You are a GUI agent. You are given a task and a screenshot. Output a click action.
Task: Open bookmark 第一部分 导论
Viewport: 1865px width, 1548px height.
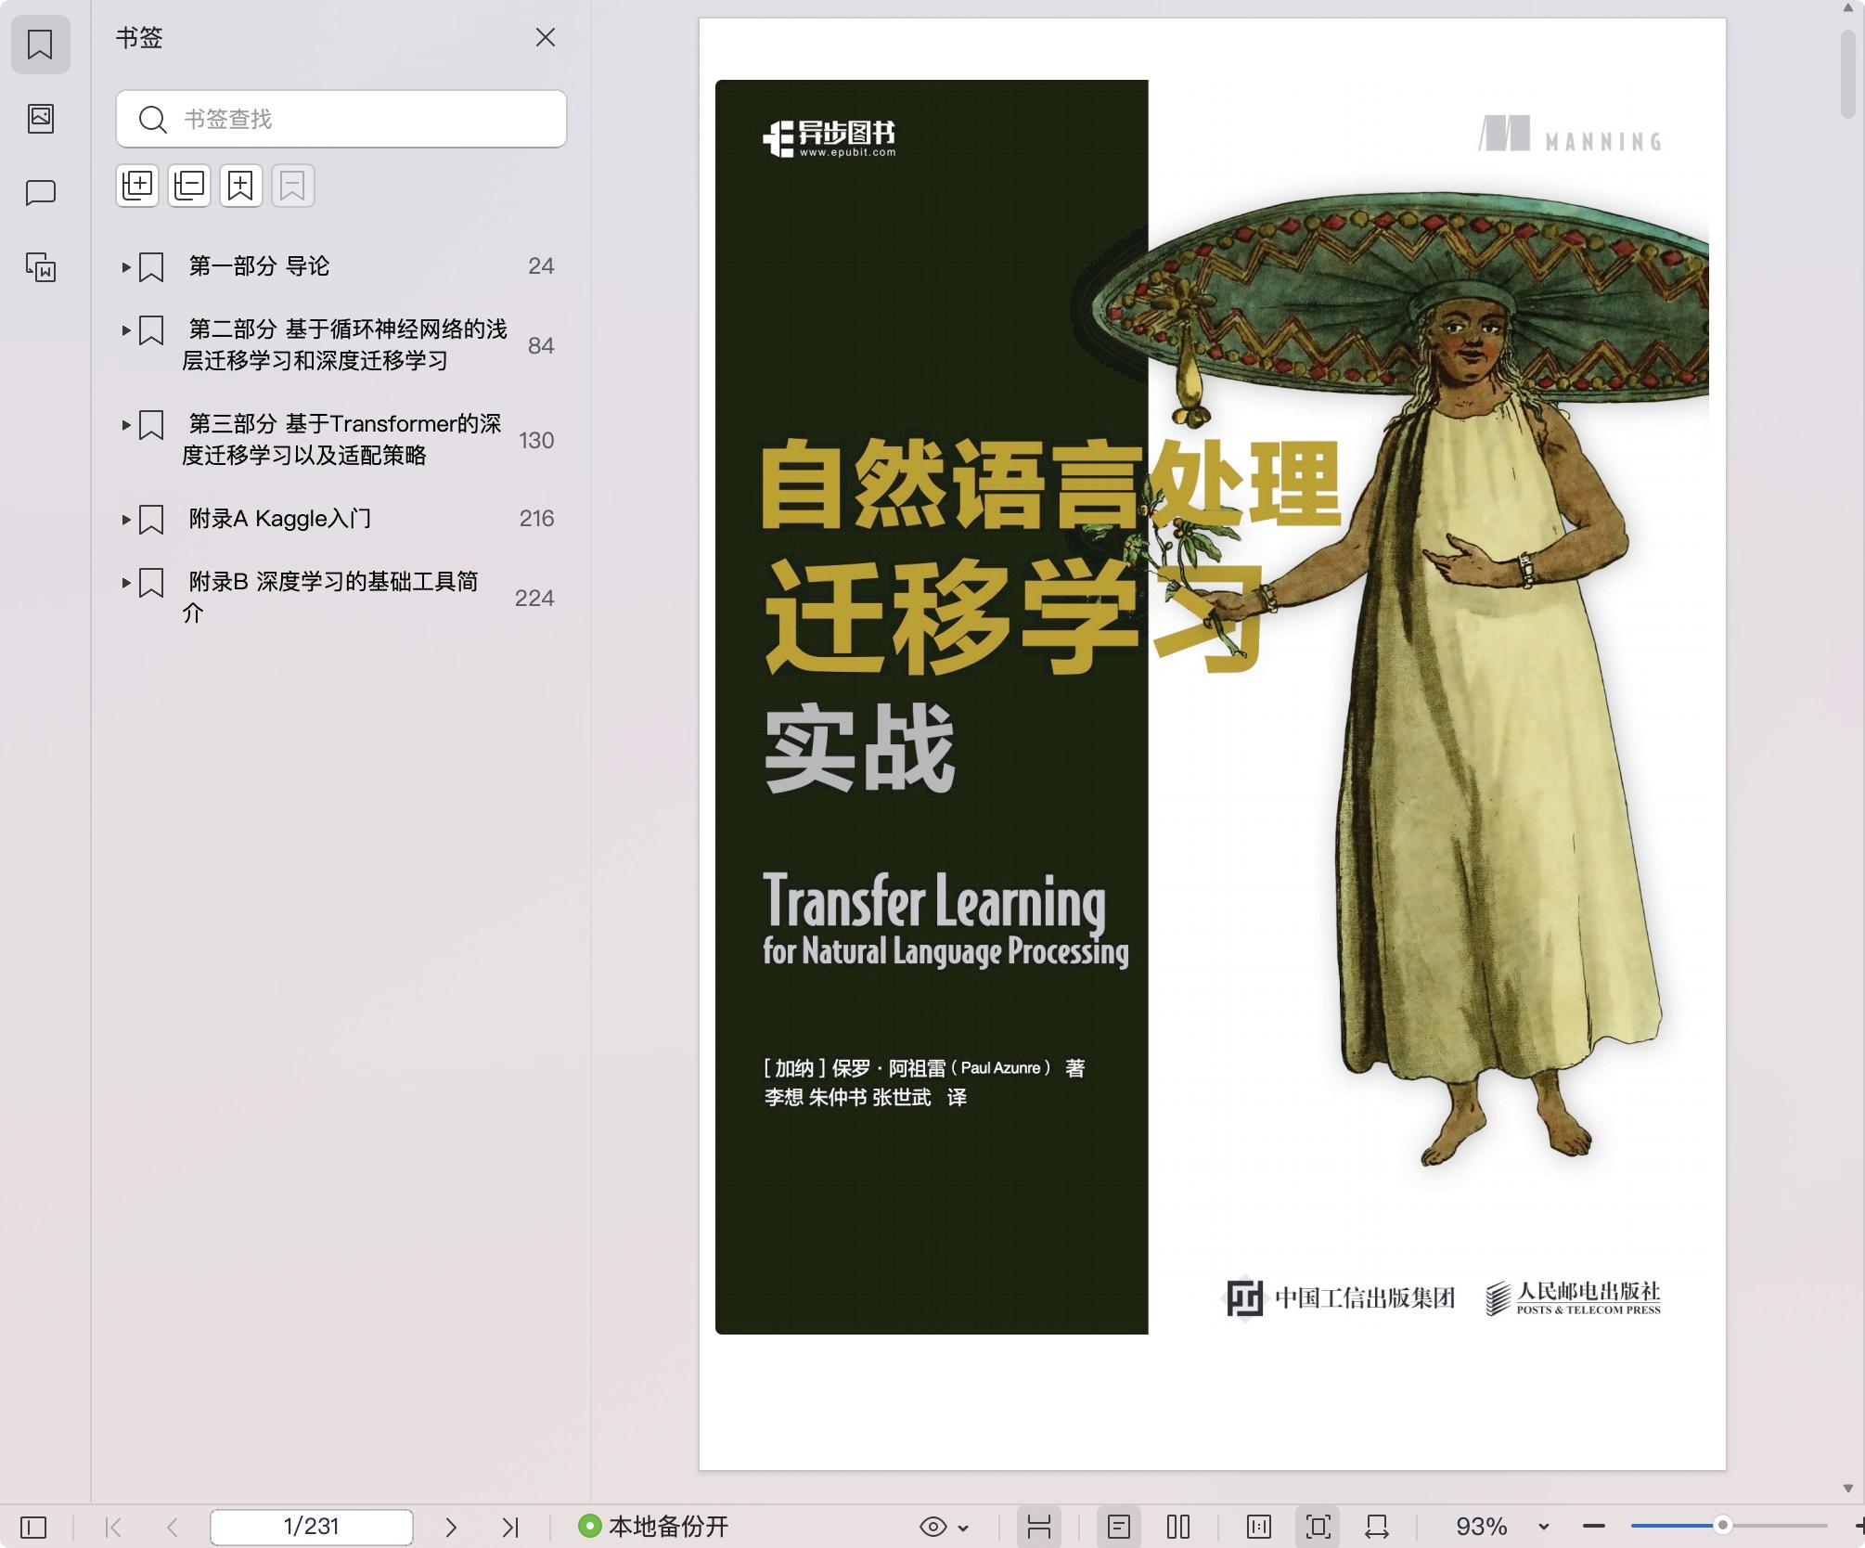click(259, 266)
